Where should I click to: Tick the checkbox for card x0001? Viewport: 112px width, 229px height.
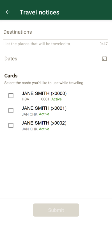[11, 111]
